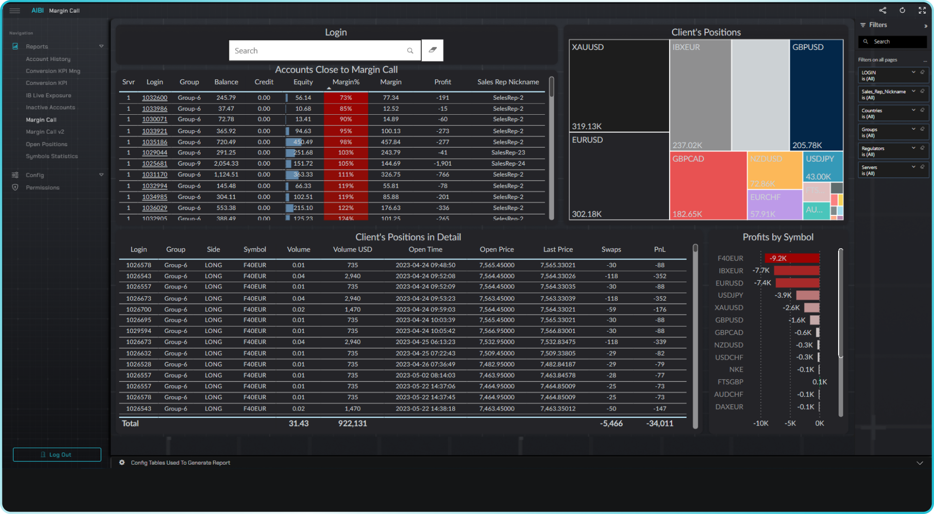
Task: Sort positions table by Open Time column
Action: 425,250
